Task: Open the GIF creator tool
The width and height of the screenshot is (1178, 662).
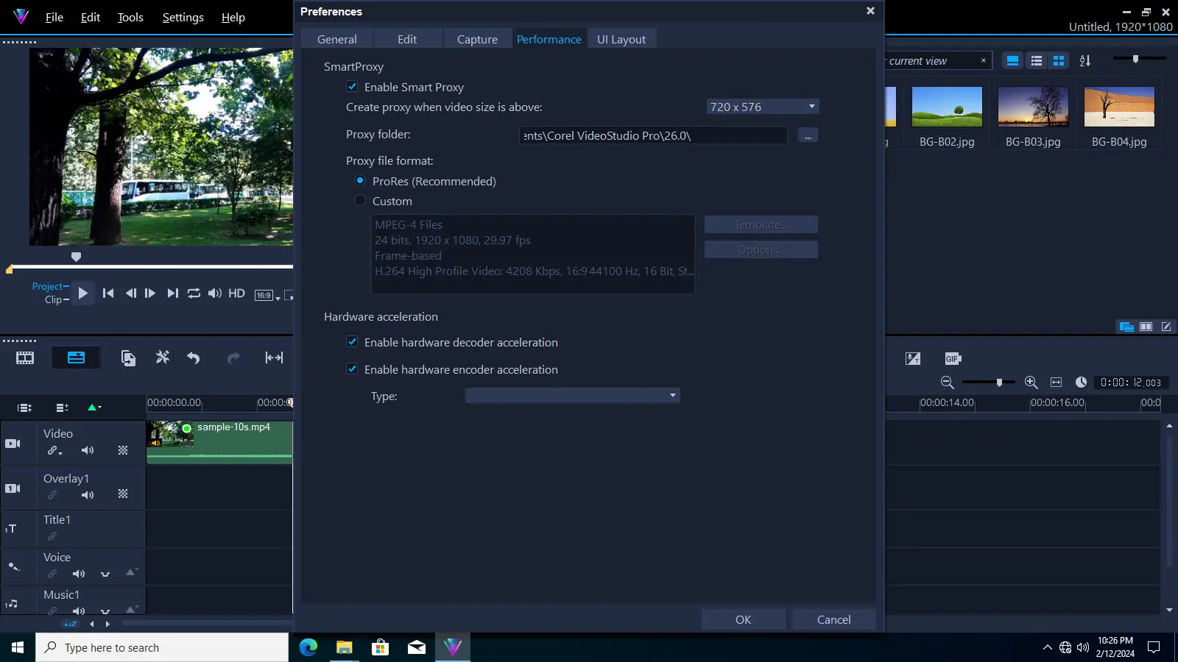Action: 953,358
